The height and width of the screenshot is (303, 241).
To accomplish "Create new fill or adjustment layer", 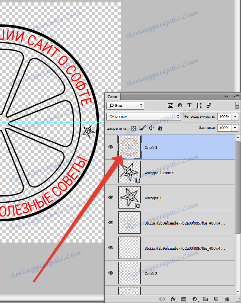I will (x=195, y=299).
